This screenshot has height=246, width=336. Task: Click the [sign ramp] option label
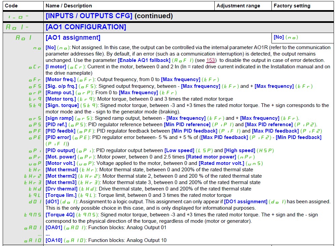(x=59, y=118)
